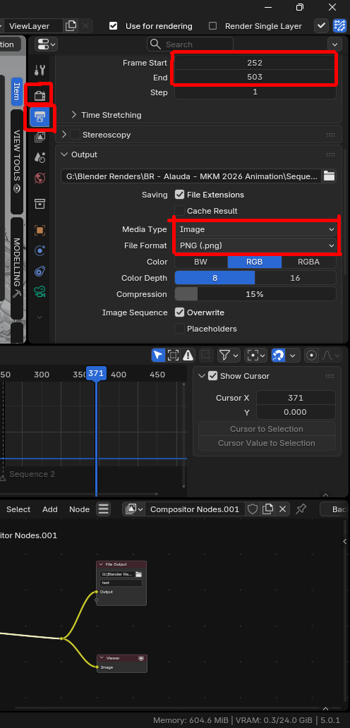Screen dimensions: 350x728
Task: Toggle proportional editing circle icon
Action: coord(311,355)
